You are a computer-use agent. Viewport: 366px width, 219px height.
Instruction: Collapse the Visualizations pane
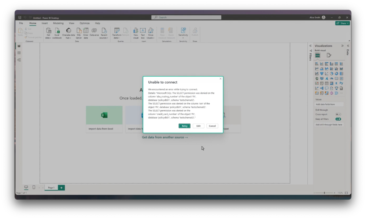coord(343,46)
